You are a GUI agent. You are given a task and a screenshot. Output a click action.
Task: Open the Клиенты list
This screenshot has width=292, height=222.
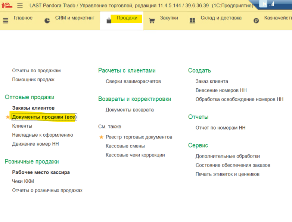22,126
